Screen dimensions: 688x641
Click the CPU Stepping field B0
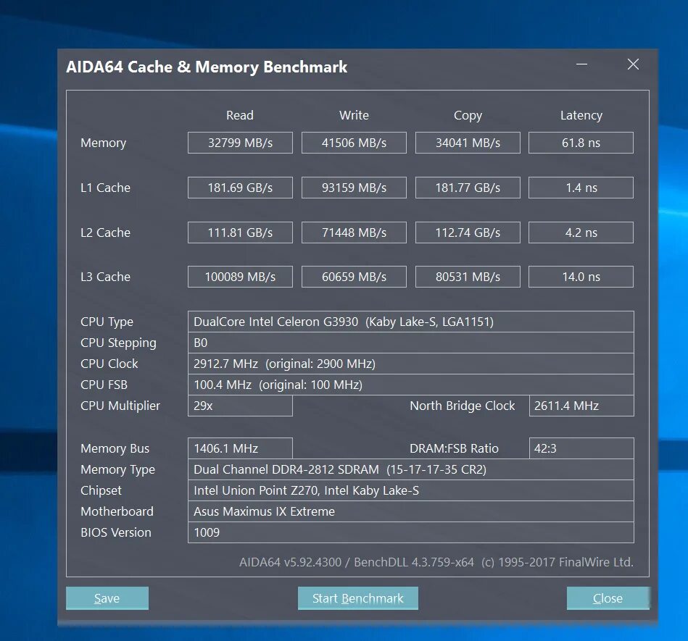(410, 343)
